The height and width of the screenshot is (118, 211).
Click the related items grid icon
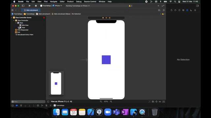pyautogui.click(x=13, y=10)
